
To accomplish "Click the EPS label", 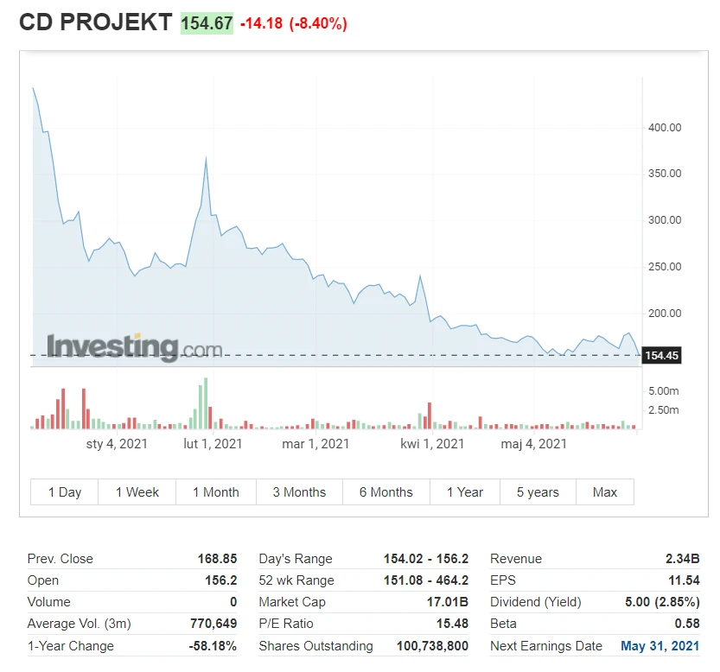I will 503,580.
